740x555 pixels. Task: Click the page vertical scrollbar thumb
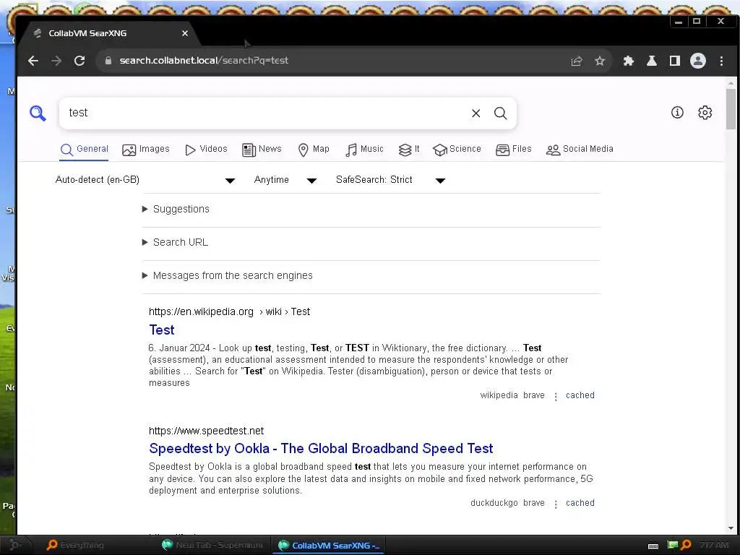[x=731, y=108]
